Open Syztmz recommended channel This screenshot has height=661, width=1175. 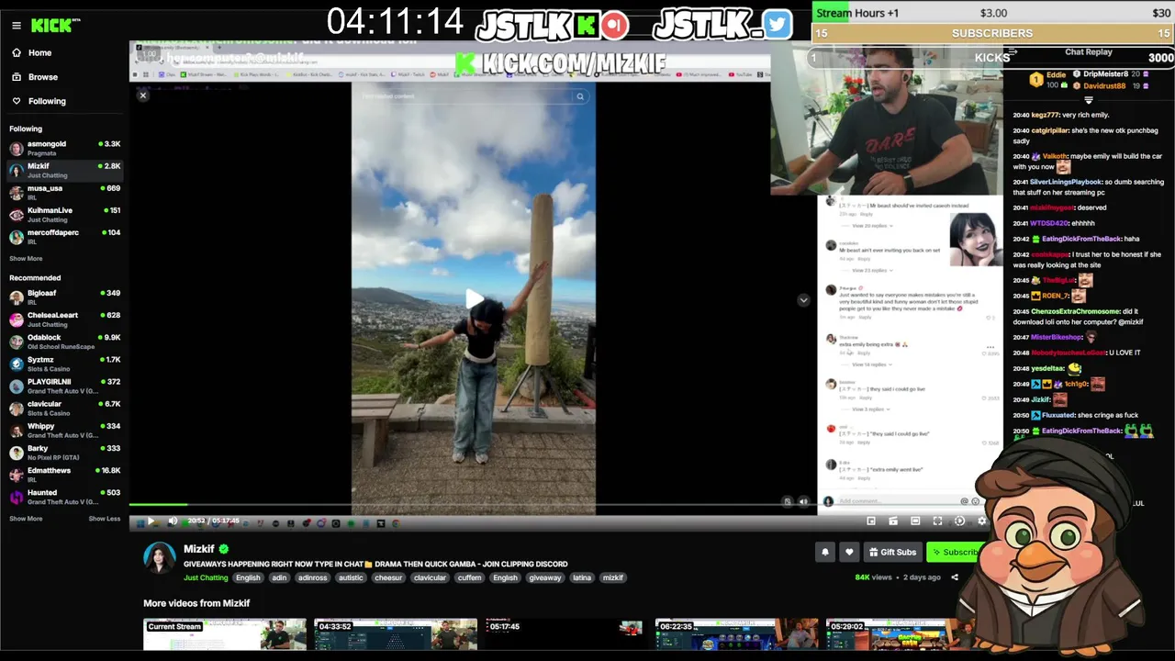64,363
